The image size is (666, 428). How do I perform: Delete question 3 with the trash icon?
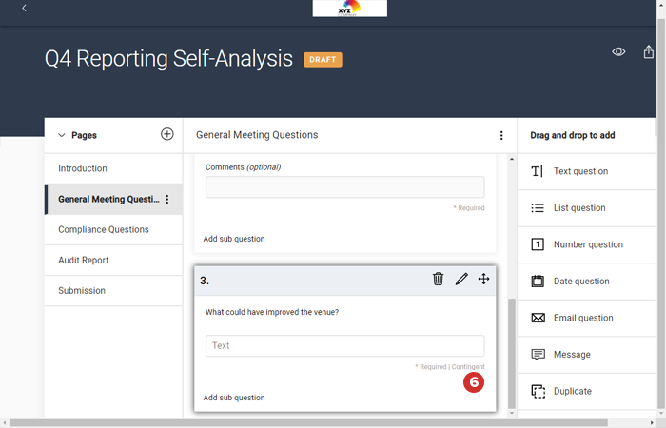coord(438,279)
